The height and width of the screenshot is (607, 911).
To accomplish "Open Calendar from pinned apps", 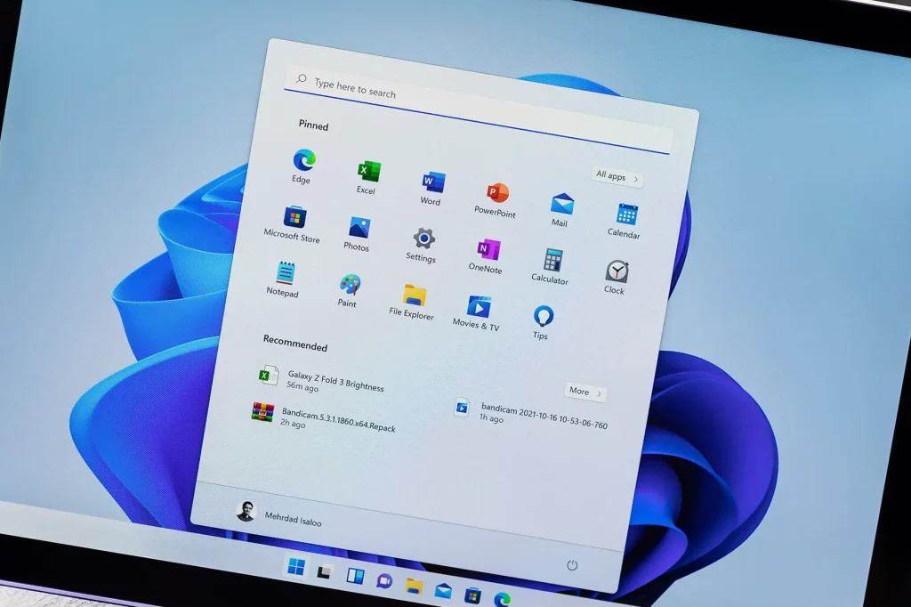I will [x=625, y=221].
